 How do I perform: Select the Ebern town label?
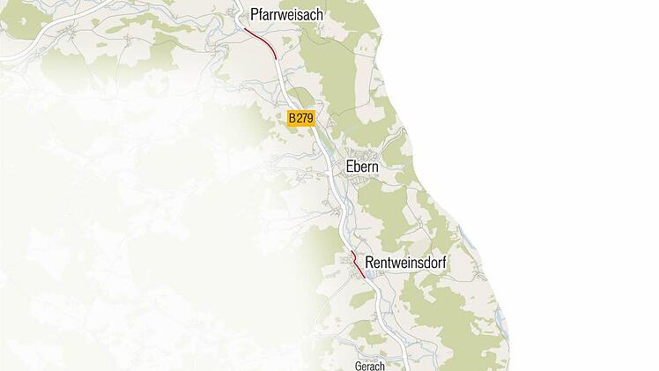(362, 167)
